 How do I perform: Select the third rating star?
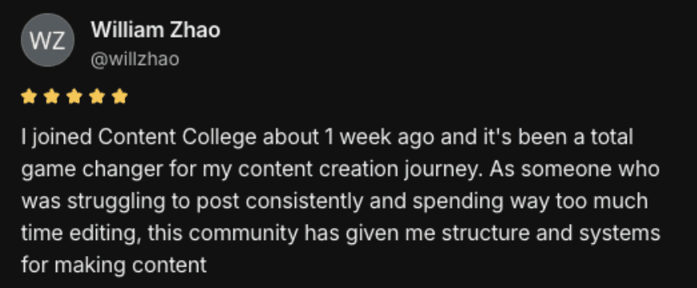click(x=74, y=96)
